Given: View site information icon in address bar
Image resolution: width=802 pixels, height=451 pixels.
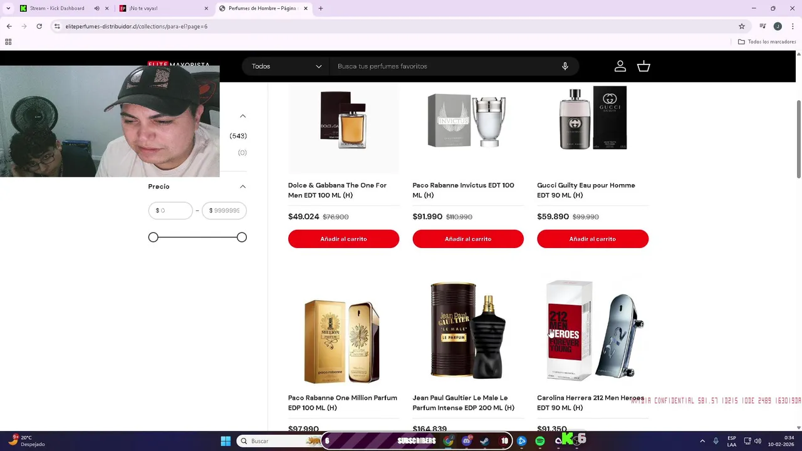Looking at the screenshot, I should 57,26.
